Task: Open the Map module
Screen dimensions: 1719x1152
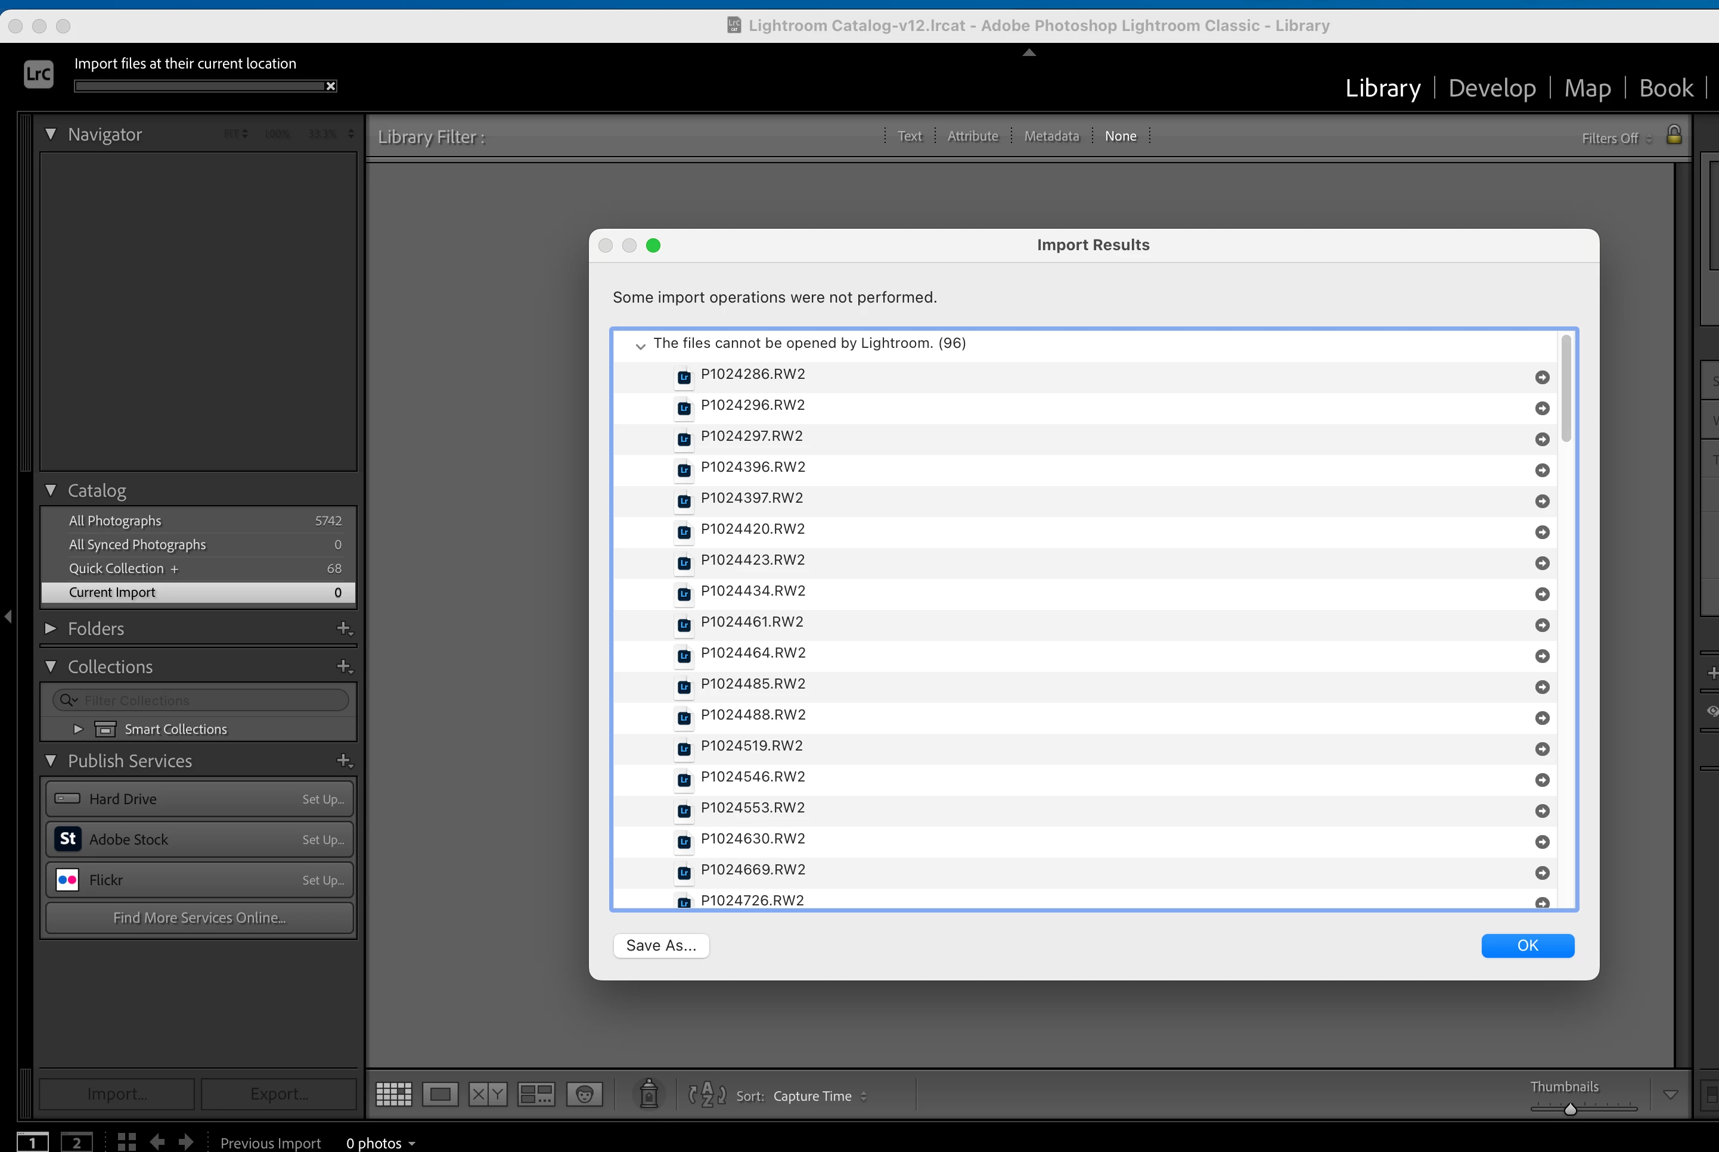Action: click(1587, 88)
